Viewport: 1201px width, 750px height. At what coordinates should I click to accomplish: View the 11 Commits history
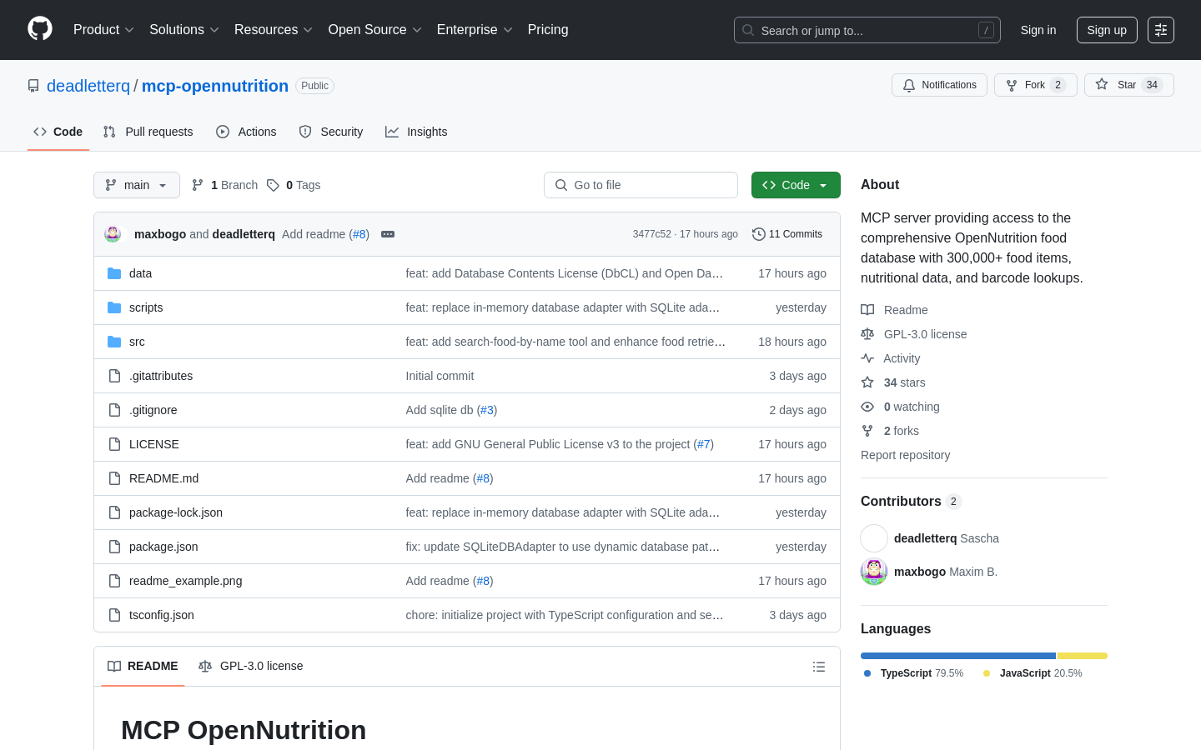787,234
